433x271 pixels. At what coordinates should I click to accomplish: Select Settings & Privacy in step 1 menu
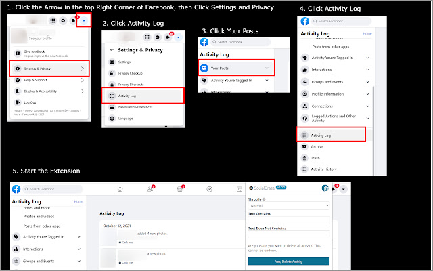49,68
